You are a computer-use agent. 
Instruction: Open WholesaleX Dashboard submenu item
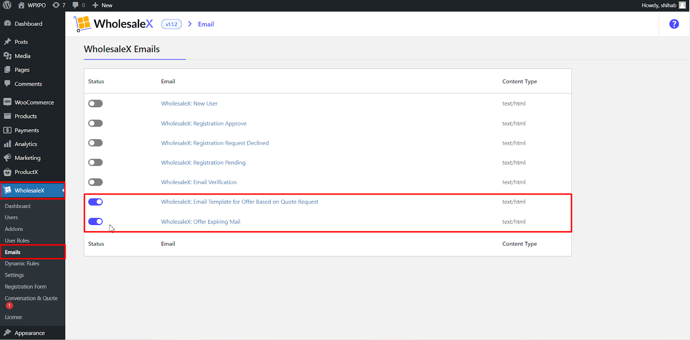(18, 206)
